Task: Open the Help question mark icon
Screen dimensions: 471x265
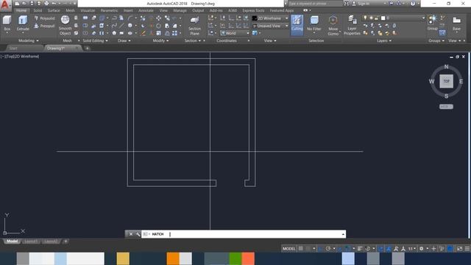Action: 413,4
